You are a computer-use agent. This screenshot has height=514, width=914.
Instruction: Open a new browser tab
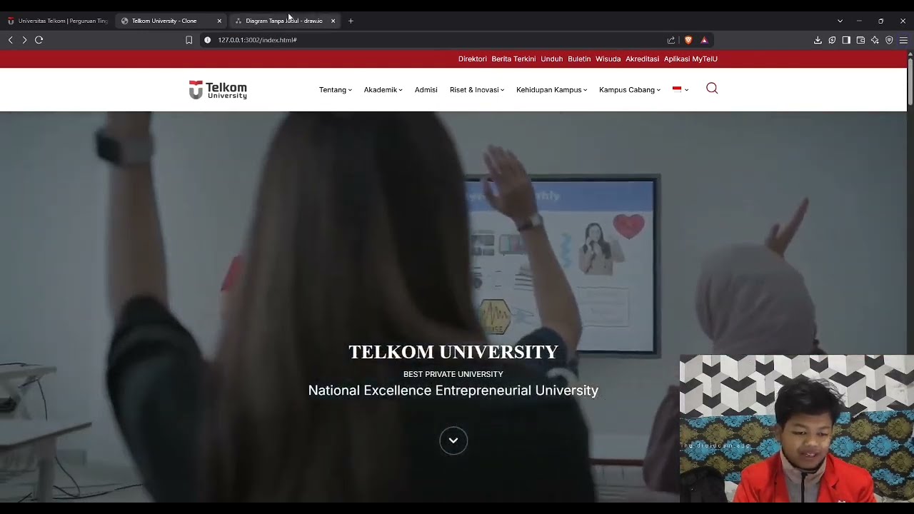point(351,21)
